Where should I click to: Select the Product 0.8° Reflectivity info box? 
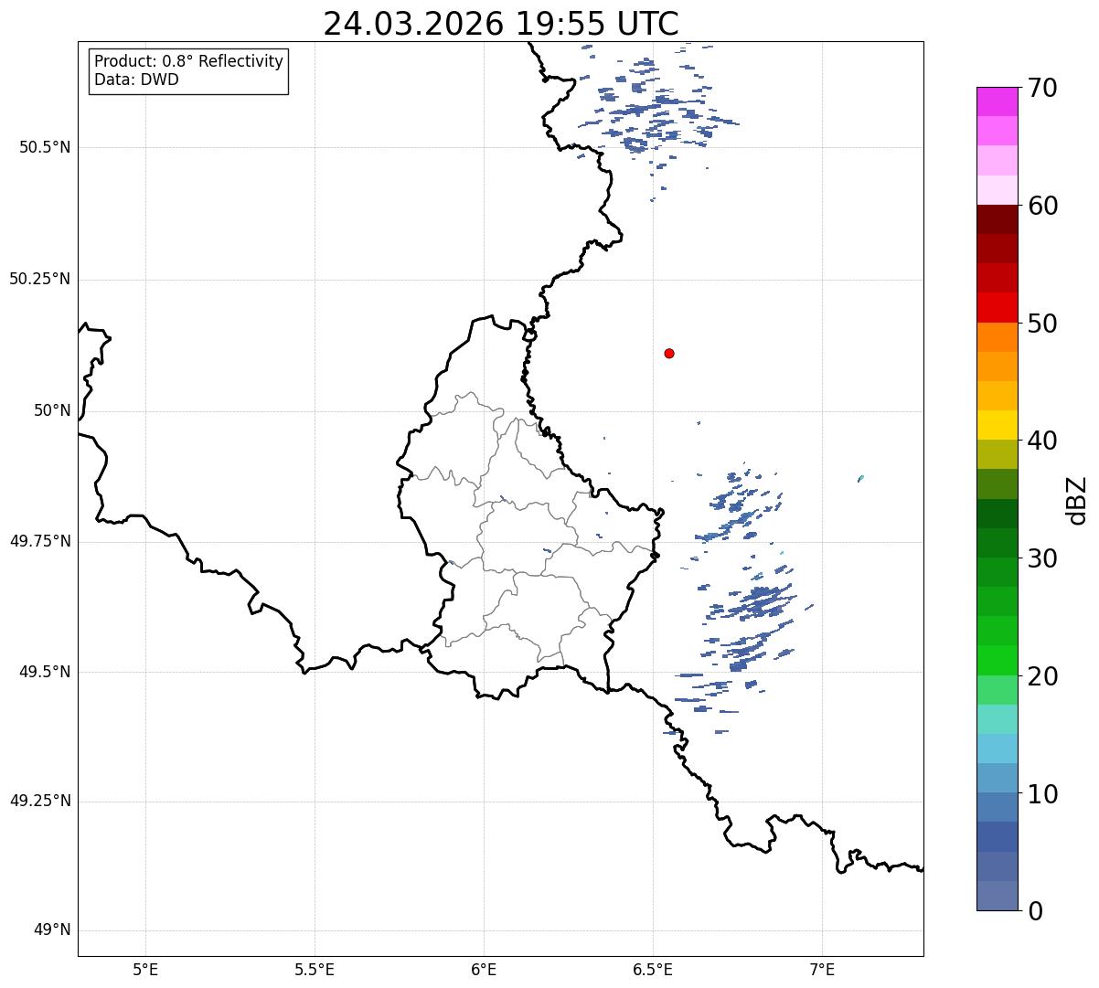click(189, 70)
